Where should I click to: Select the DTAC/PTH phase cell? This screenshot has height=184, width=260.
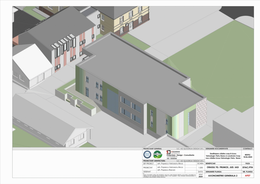[x=248, y=168]
